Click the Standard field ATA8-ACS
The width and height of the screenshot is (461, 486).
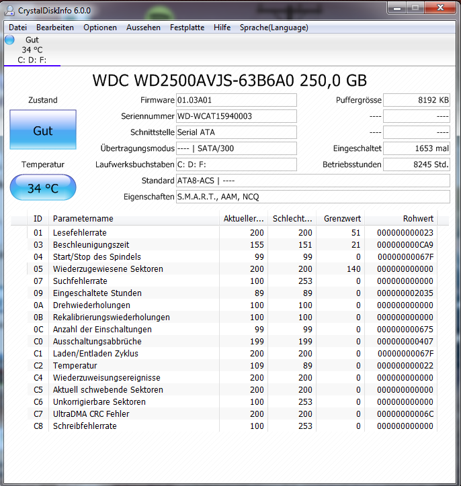[313, 181]
